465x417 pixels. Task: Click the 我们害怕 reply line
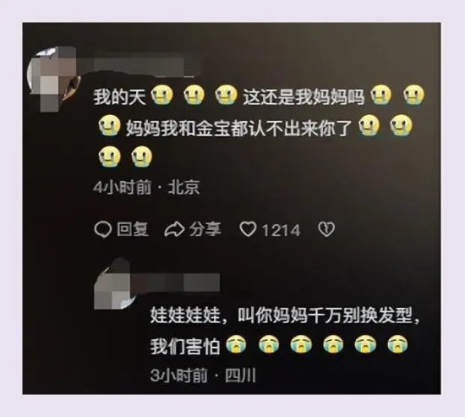click(185, 346)
